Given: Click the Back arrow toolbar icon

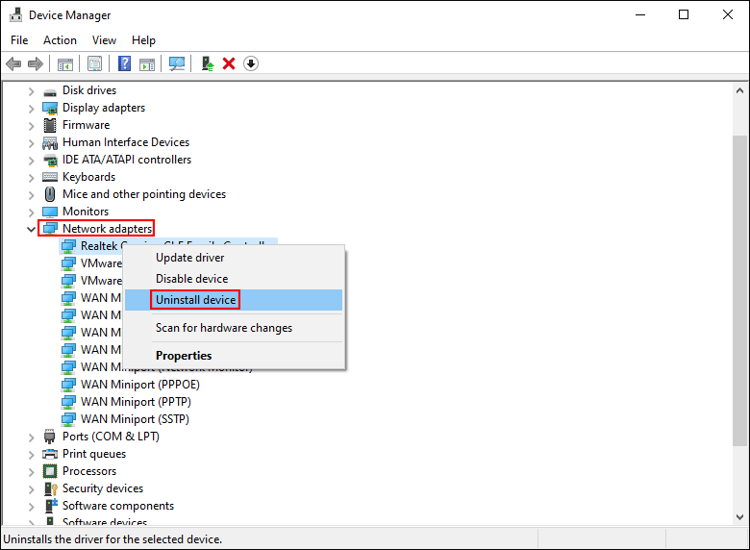Looking at the screenshot, I should click(x=13, y=63).
